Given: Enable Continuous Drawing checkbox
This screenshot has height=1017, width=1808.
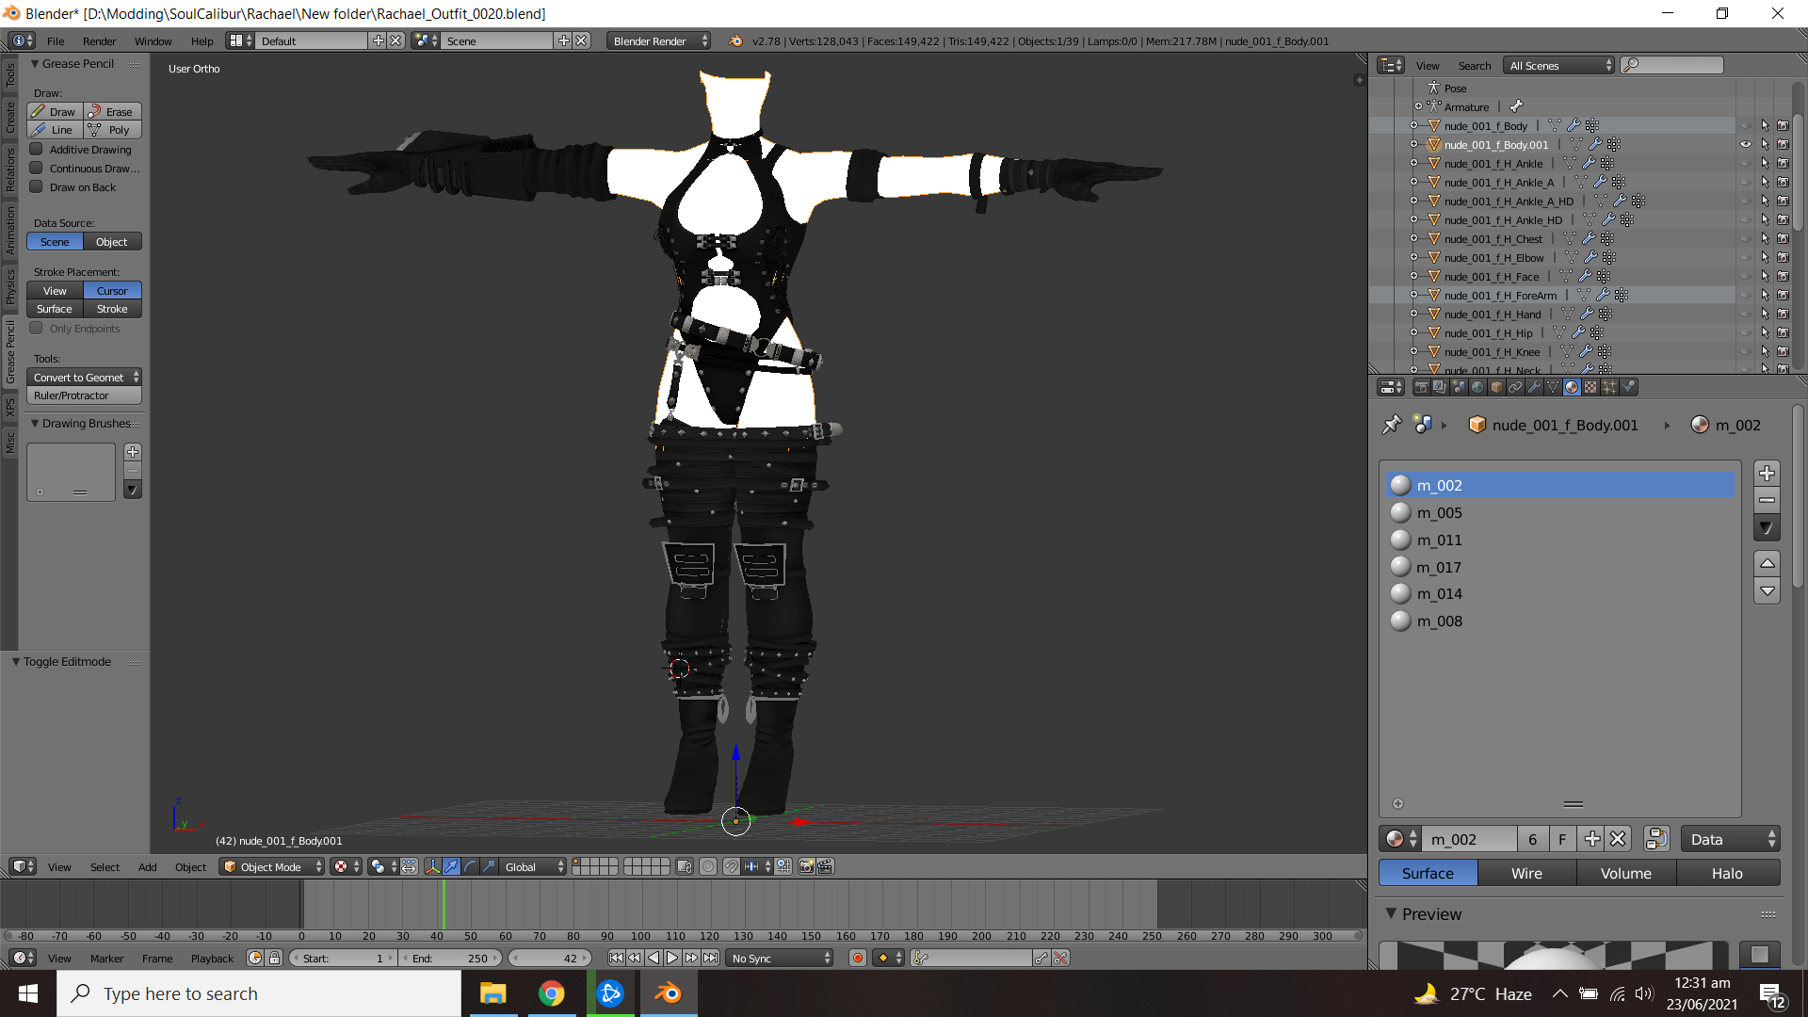Looking at the screenshot, I should (37, 168).
